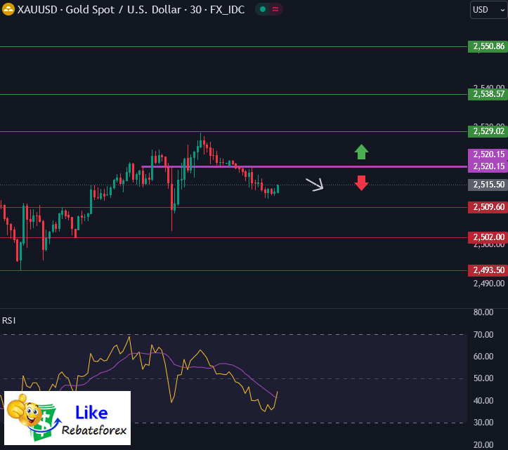Select the red 2,502.00 support label
The height and width of the screenshot is (450, 508).
(x=488, y=237)
